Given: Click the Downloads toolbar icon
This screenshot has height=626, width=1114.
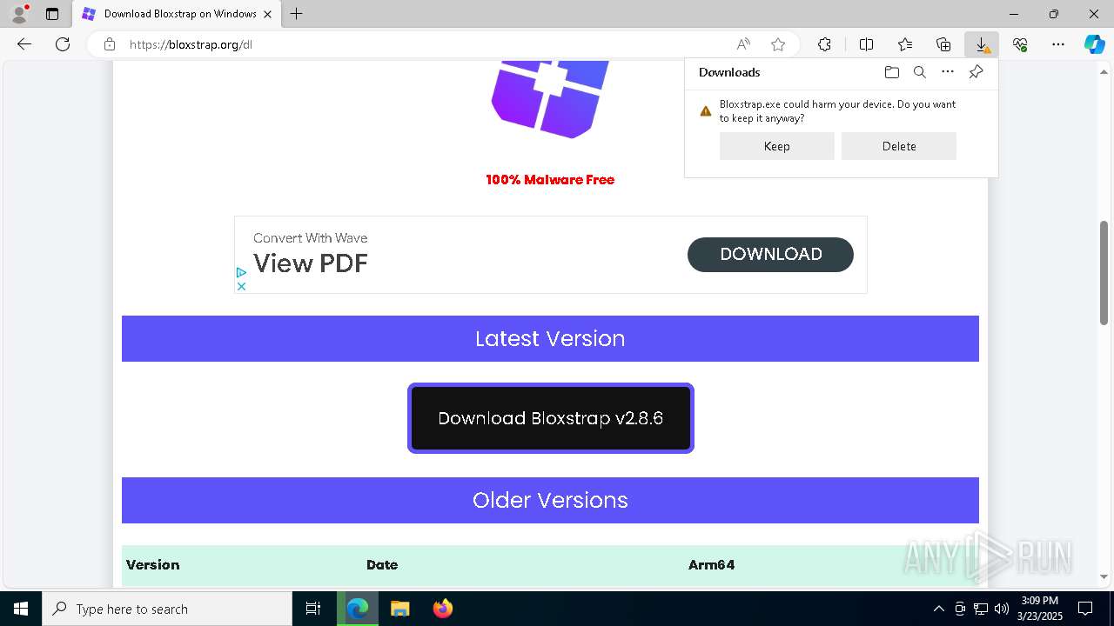Looking at the screenshot, I should [982, 44].
